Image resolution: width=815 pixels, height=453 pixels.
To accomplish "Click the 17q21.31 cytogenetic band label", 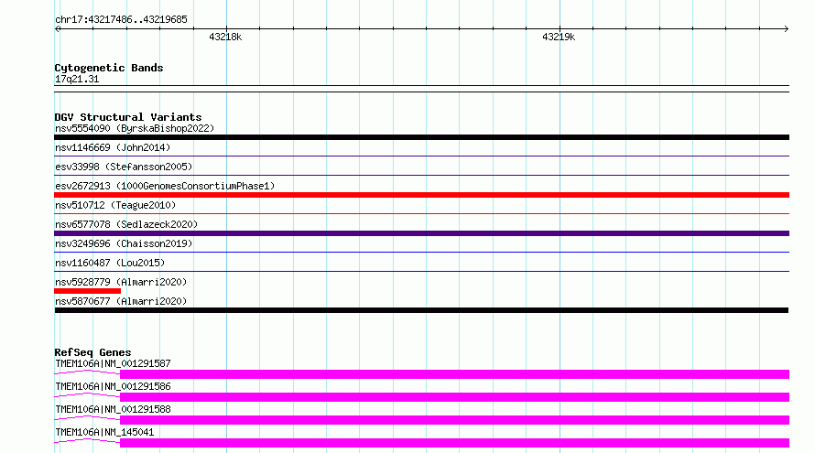I will click(x=77, y=79).
